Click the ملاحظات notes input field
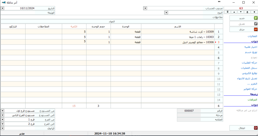Screen dimensions: 258x136 102,17
